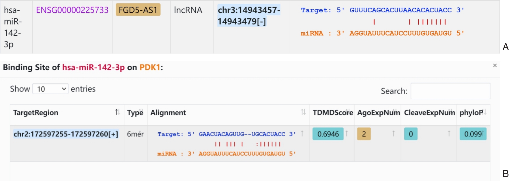Click the AgoExpNum badge showing 2
Screen dimensions: 509x181
tap(364, 134)
